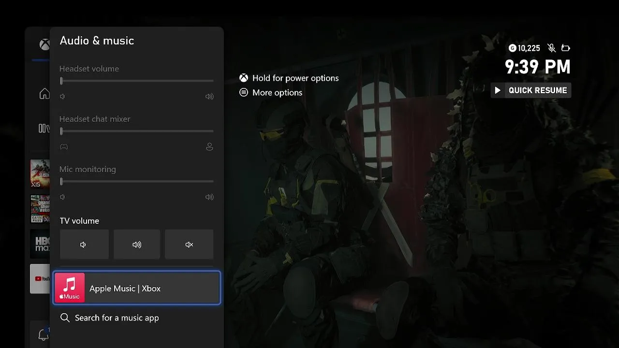Click the Quick Resume button
619x348 pixels.
point(531,90)
